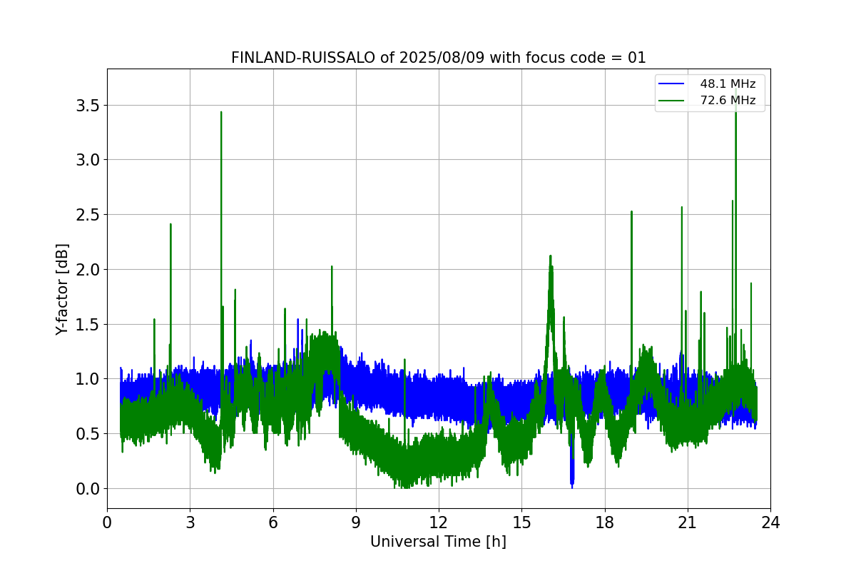
Task: Click x-axis tick label 9
Action: (356, 522)
